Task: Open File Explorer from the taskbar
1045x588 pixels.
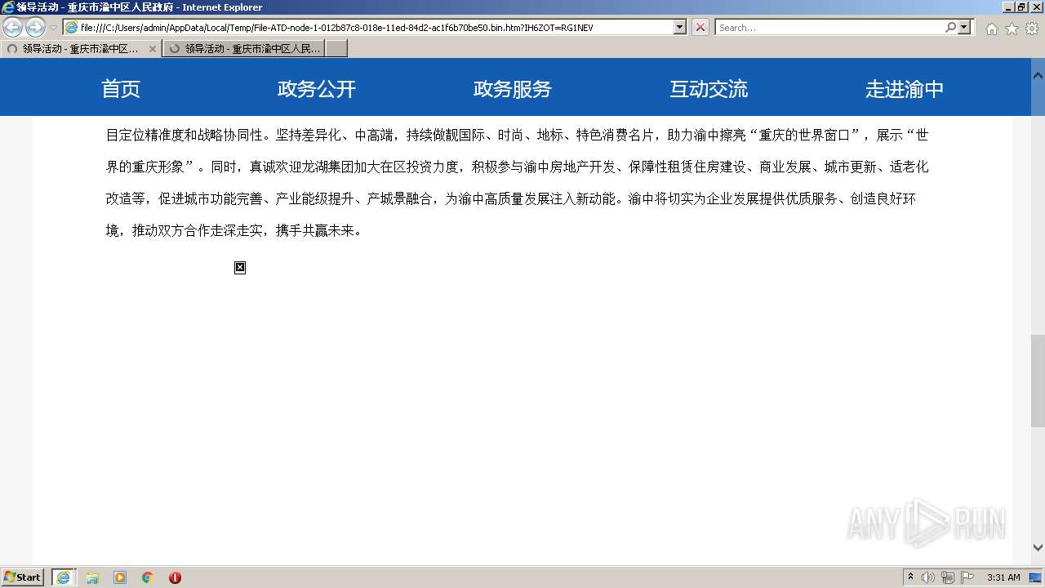Action: coord(92,577)
